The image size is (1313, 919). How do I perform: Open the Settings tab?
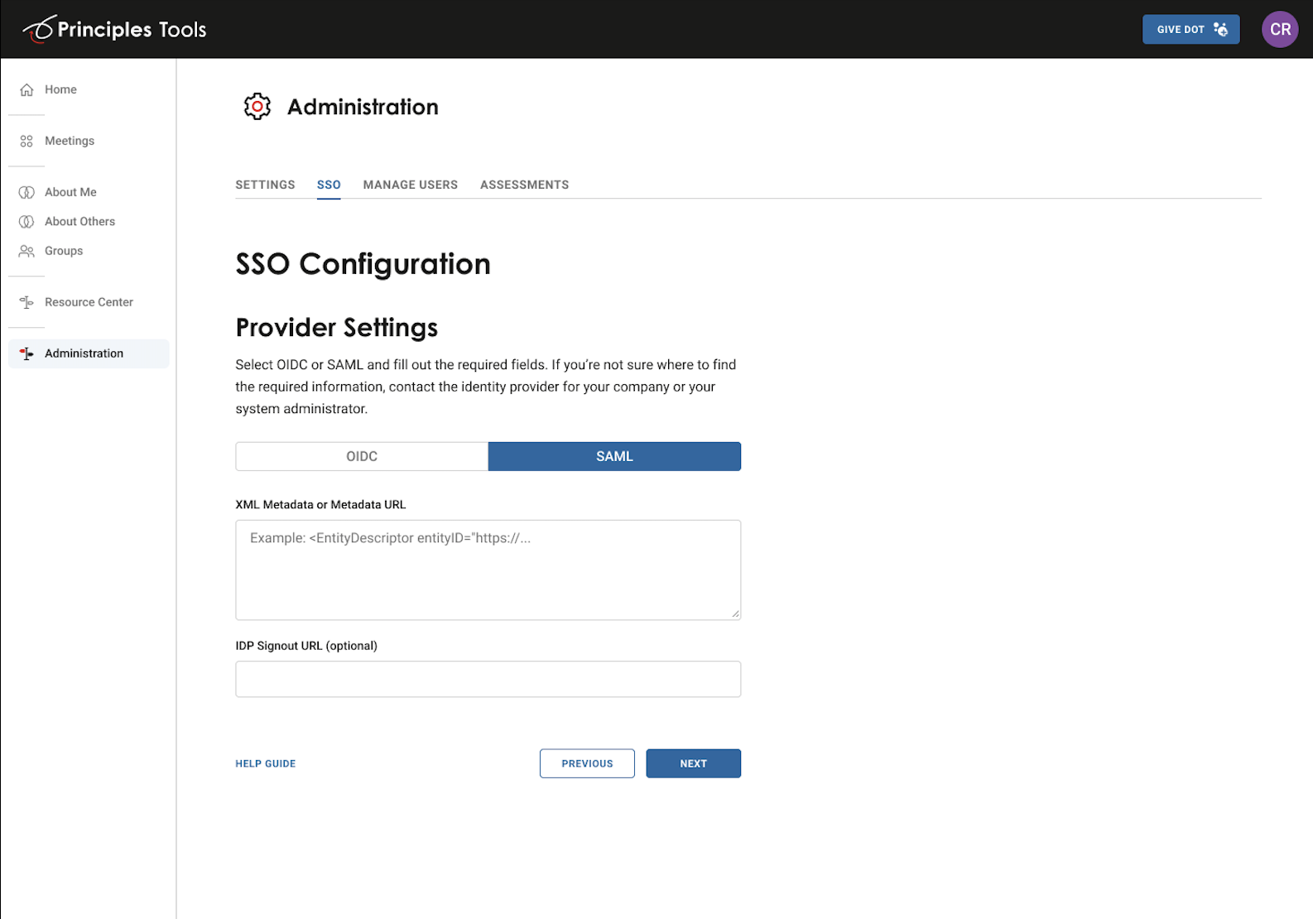[265, 185]
